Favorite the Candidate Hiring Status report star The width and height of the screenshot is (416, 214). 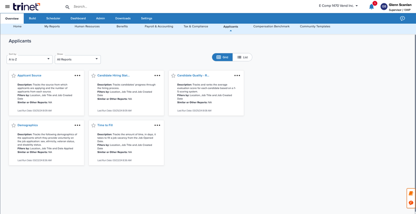93,76
